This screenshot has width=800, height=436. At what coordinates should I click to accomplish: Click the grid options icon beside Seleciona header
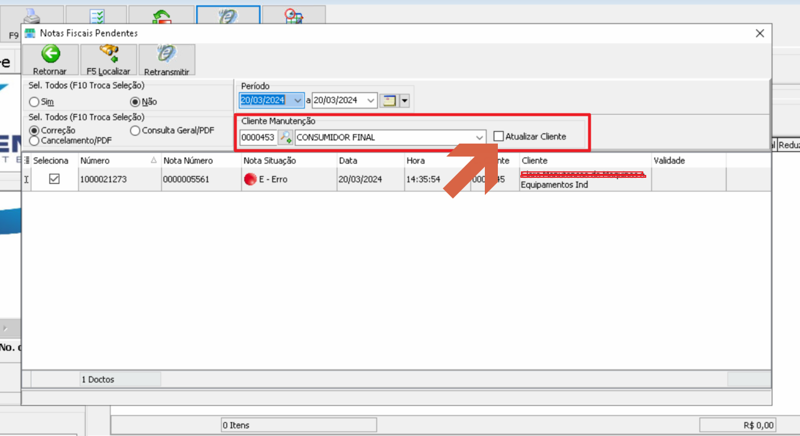[x=27, y=161]
